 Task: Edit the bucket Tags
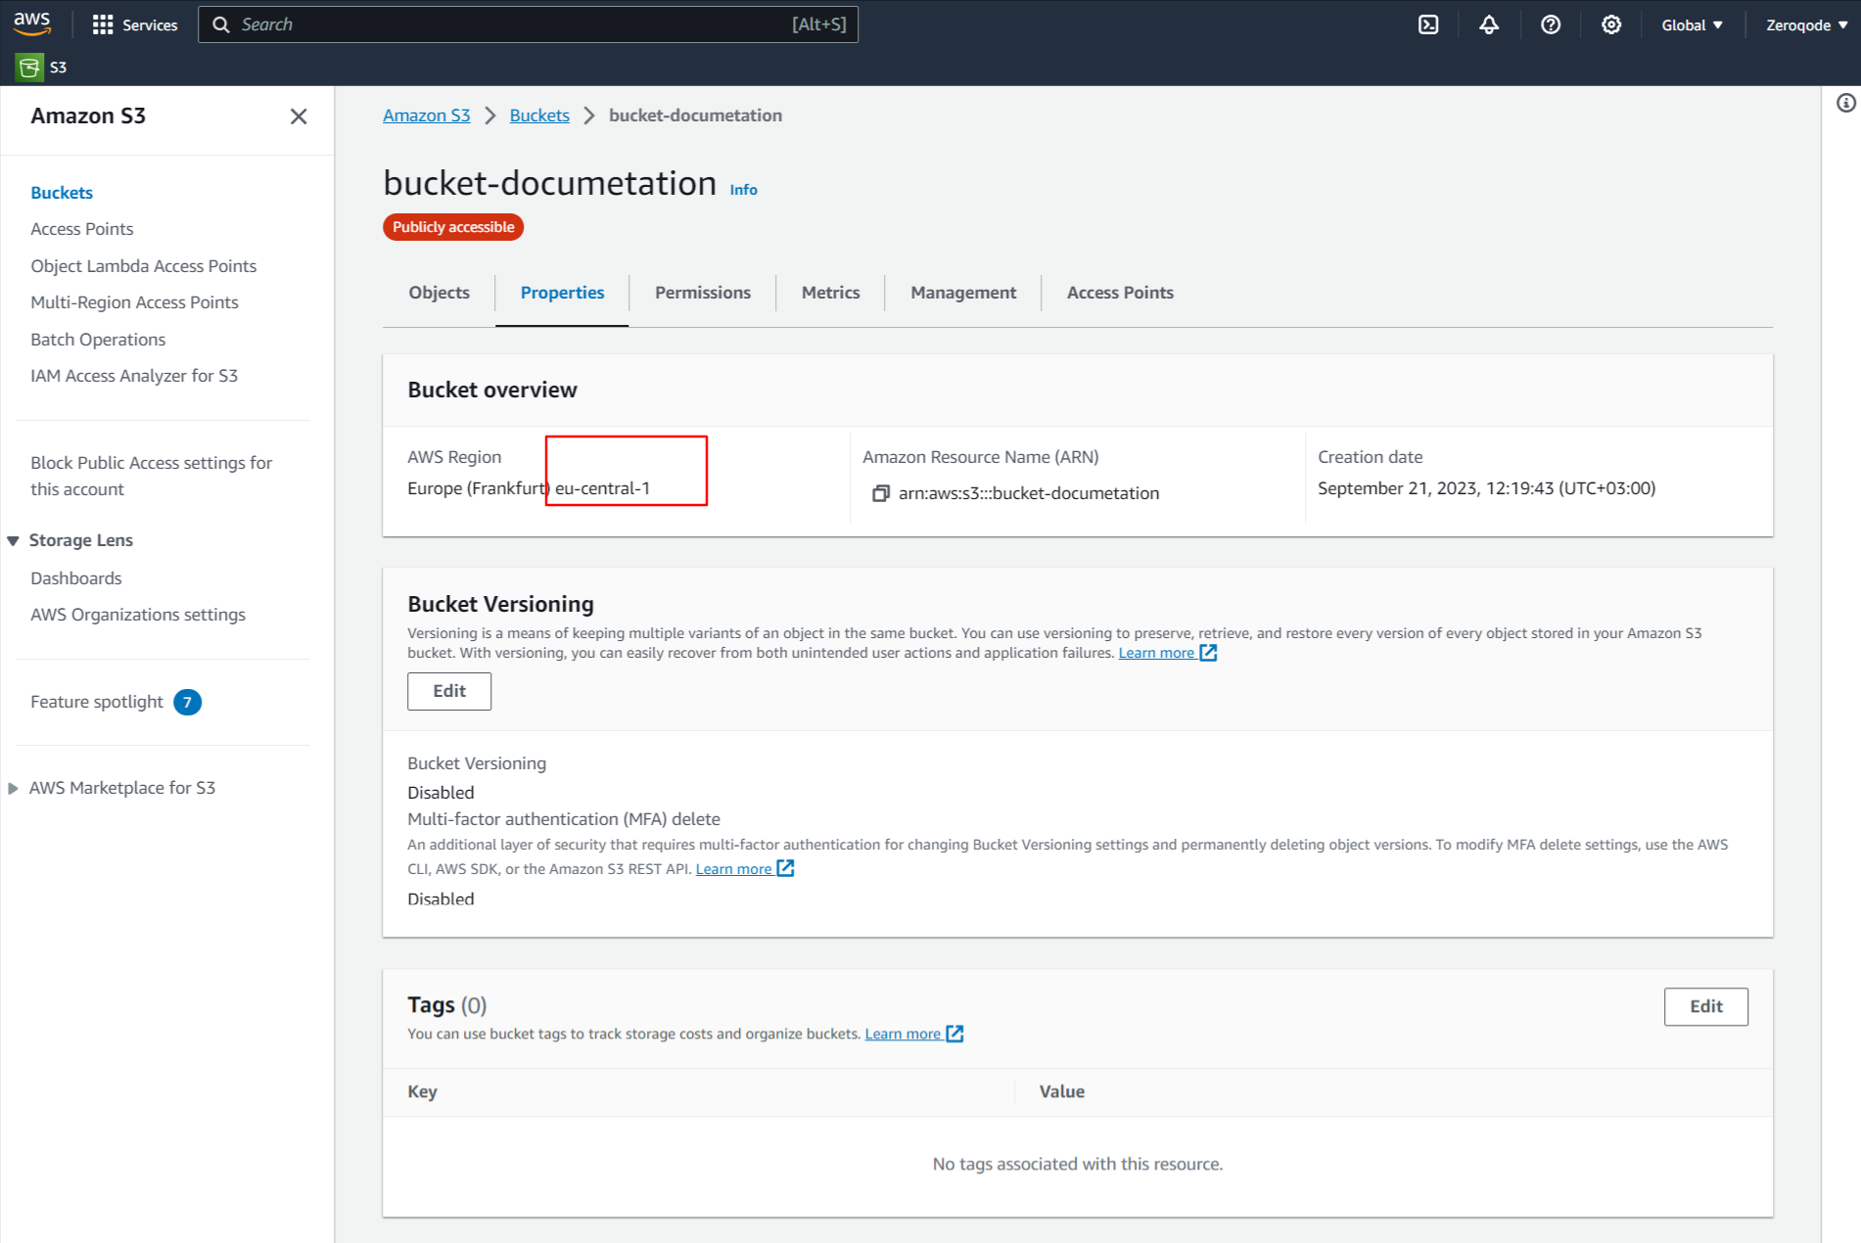(1705, 1006)
